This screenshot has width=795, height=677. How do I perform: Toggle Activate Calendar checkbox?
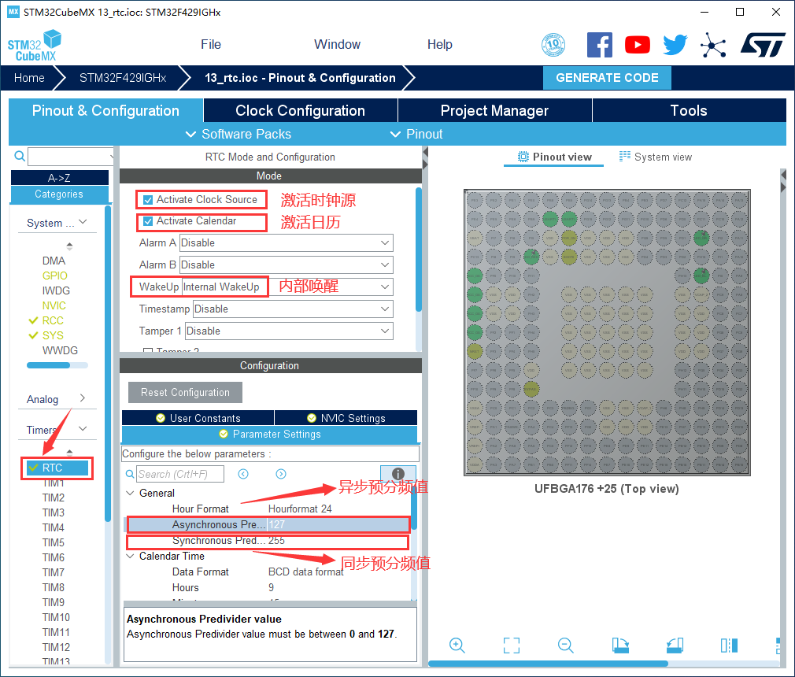pos(148,221)
